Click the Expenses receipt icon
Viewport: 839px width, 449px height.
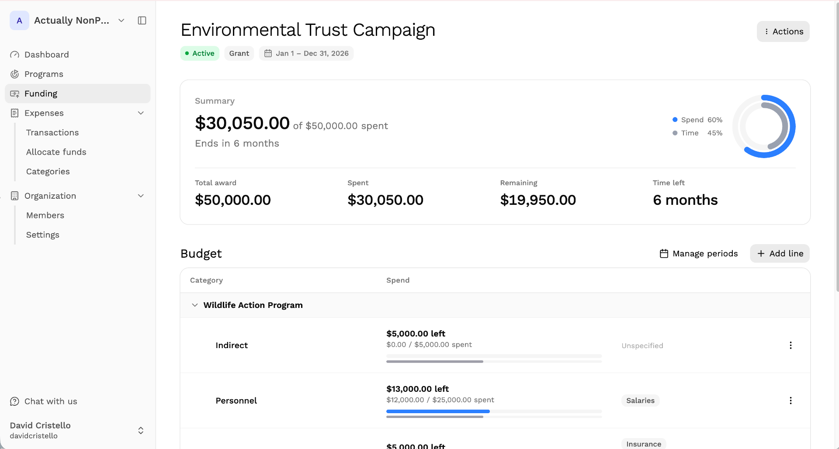pyautogui.click(x=15, y=113)
